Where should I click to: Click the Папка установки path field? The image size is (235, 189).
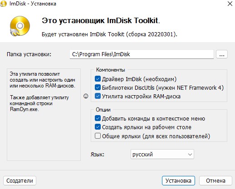click(142, 54)
